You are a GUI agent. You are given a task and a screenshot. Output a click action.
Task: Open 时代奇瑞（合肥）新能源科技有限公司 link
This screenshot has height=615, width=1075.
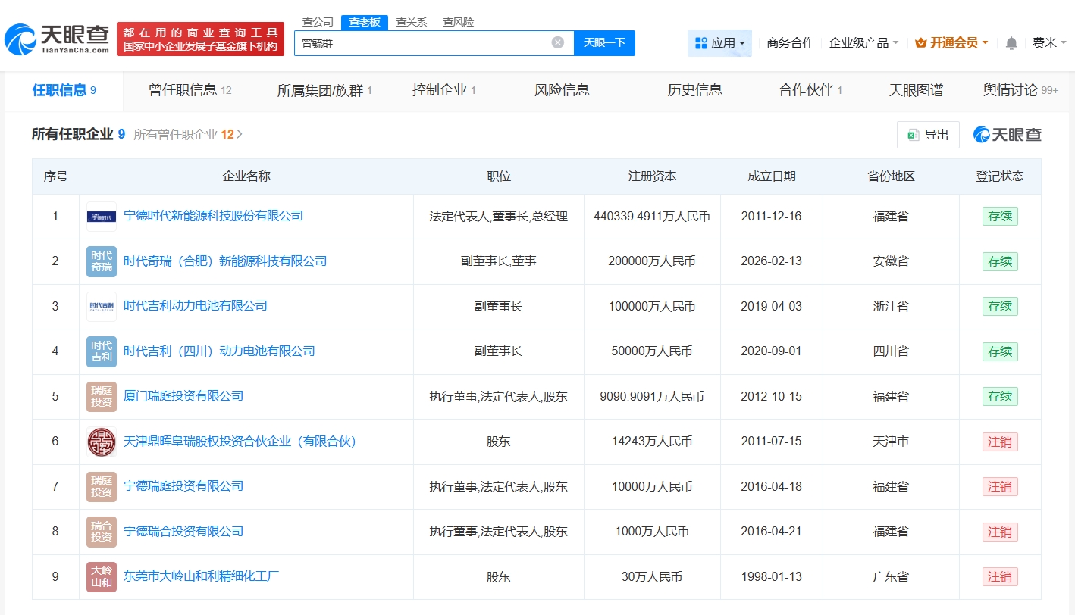tap(225, 261)
